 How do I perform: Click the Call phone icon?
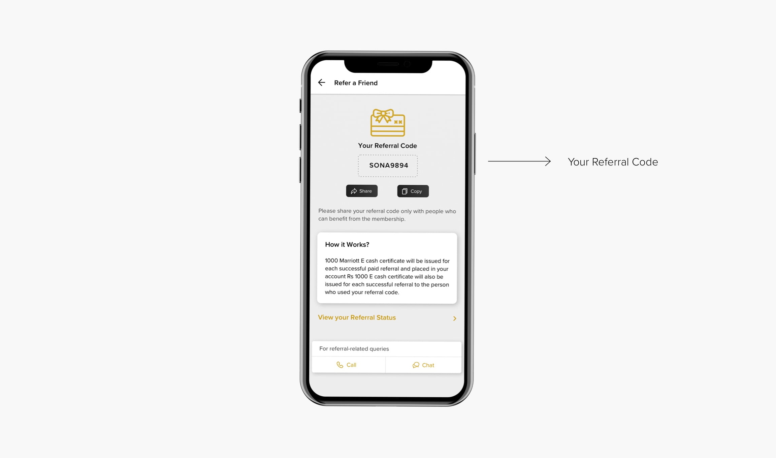click(338, 364)
